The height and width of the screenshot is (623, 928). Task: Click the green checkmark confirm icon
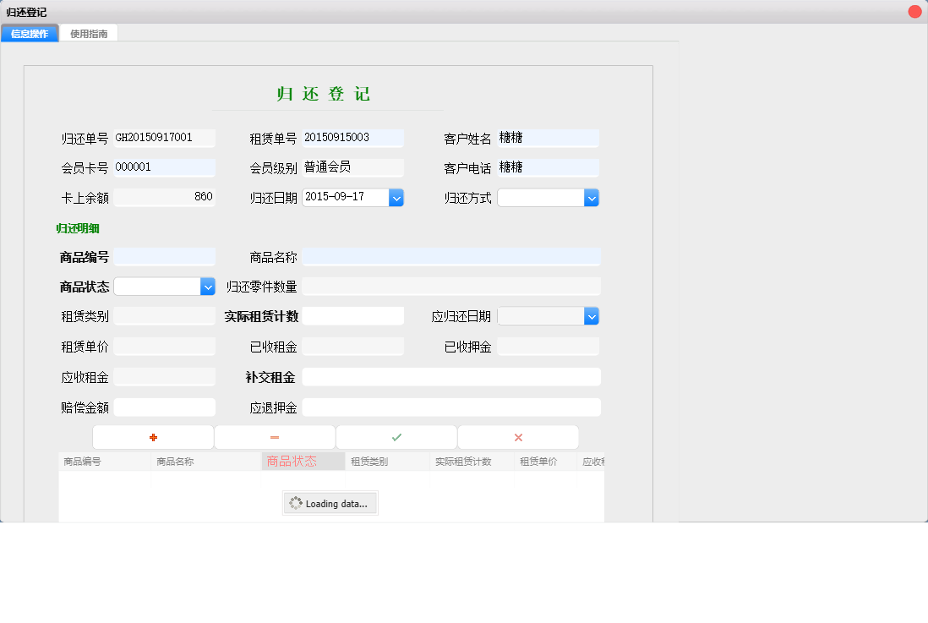[396, 437]
